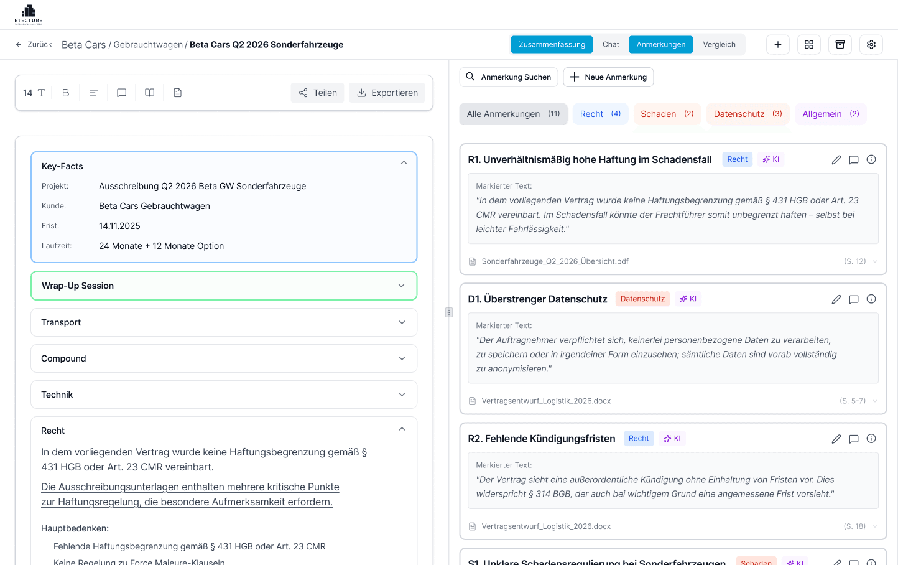
Task: Open the settings gear
Action: (871, 44)
